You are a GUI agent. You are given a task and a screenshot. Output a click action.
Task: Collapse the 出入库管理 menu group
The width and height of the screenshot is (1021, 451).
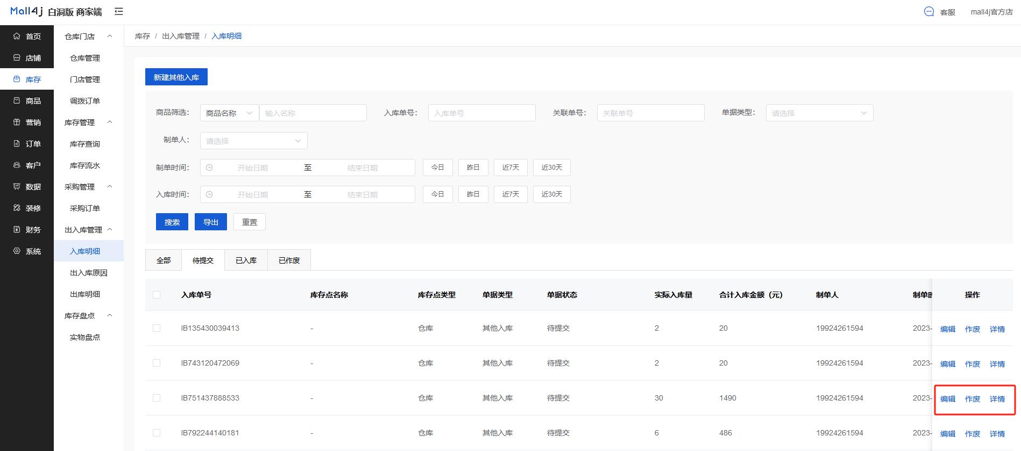pyautogui.click(x=89, y=229)
